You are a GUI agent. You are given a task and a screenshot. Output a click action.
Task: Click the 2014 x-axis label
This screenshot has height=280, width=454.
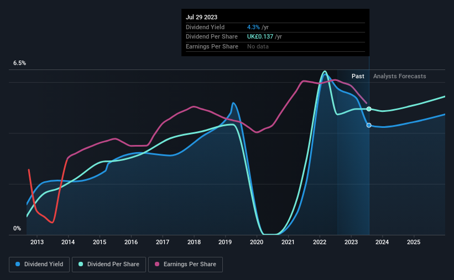68,242
